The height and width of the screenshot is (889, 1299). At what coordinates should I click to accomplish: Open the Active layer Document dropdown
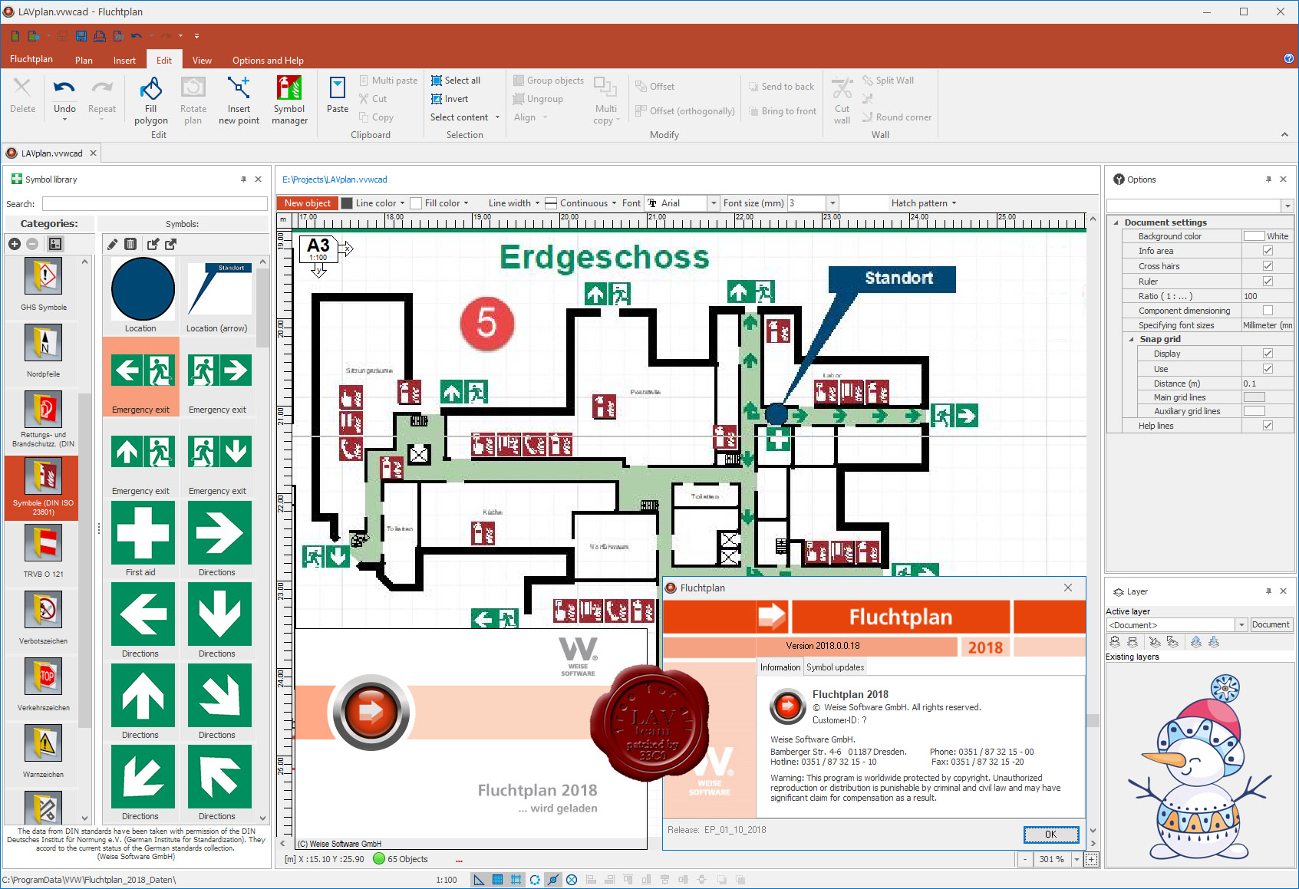coord(1241,625)
